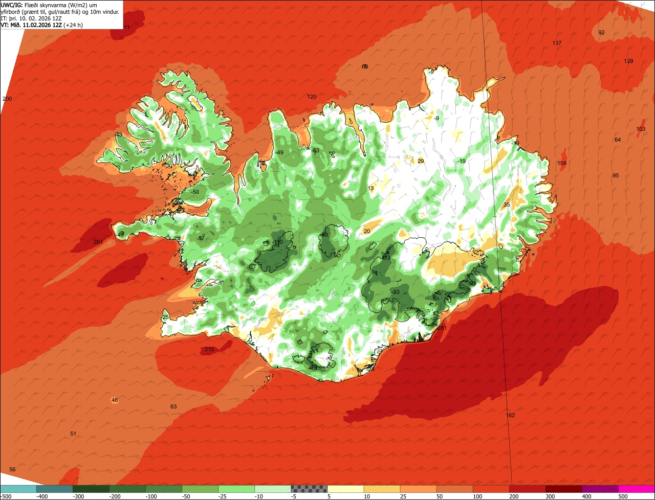This screenshot has width=655, height=500.
Task: Select the purple swatch between 400 and 500
Action: pos(600,489)
